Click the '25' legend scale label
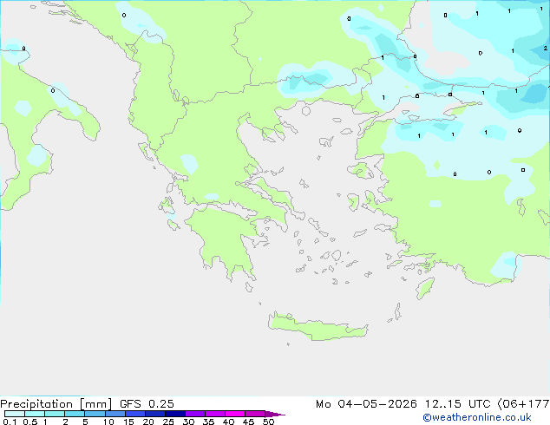 [x=168, y=422]
